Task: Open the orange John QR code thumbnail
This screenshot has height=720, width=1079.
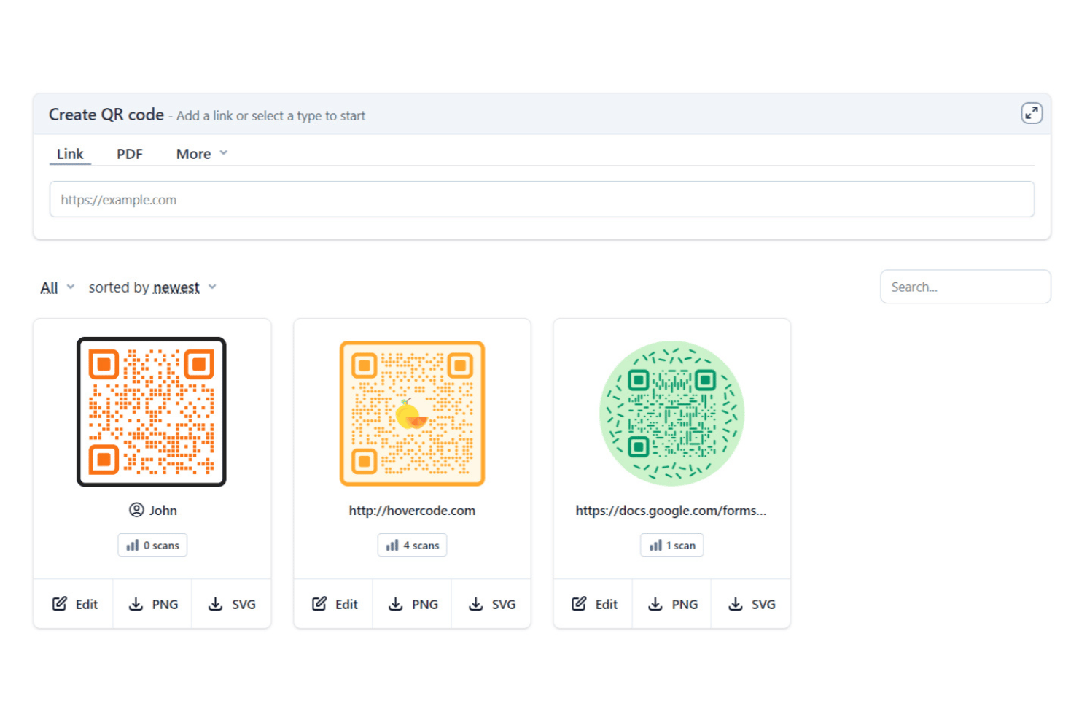Action: [x=152, y=412]
